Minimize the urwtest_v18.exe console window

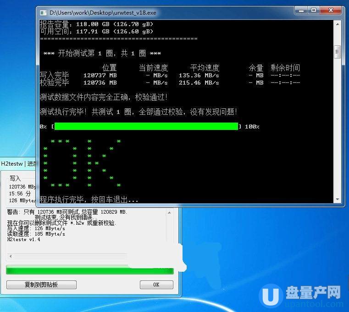pos(301,11)
